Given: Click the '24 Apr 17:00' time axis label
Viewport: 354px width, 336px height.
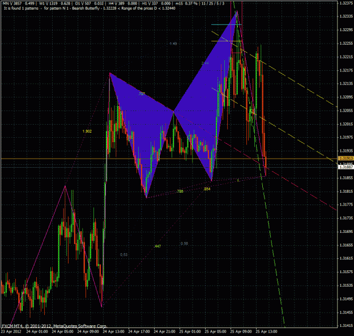Looking at the screenshot, I should coord(139,331).
